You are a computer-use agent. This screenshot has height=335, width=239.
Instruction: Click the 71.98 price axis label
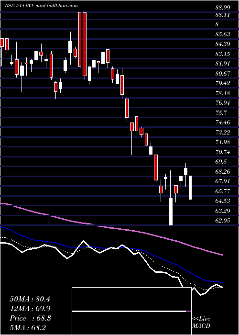[x=223, y=142]
